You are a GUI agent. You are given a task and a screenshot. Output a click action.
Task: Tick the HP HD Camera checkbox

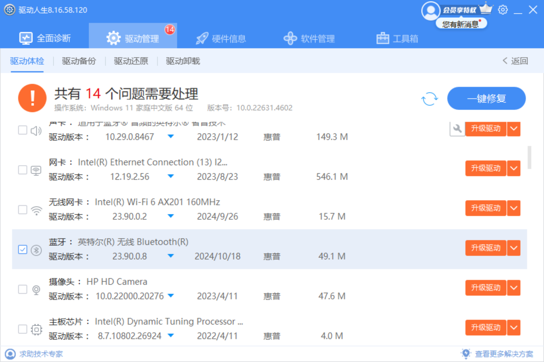[x=23, y=289]
